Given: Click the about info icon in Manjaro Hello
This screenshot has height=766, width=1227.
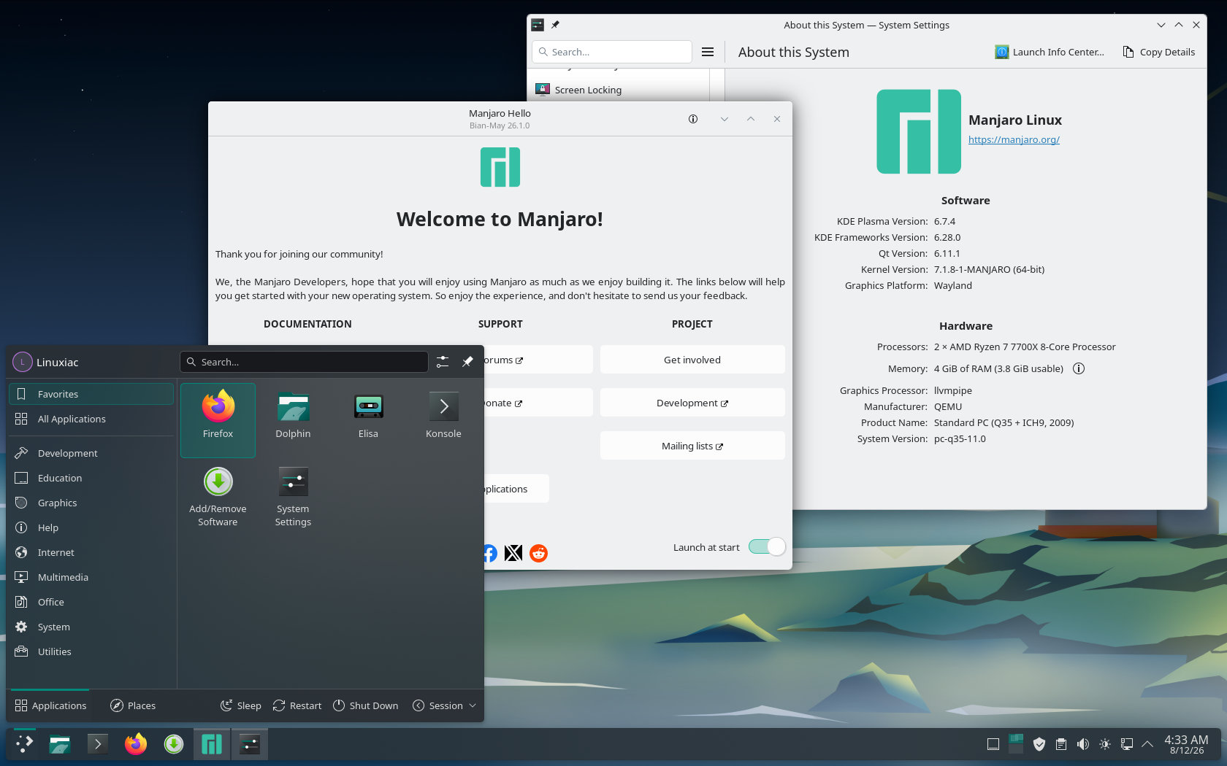Looking at the screenshot, I should 693,119.
